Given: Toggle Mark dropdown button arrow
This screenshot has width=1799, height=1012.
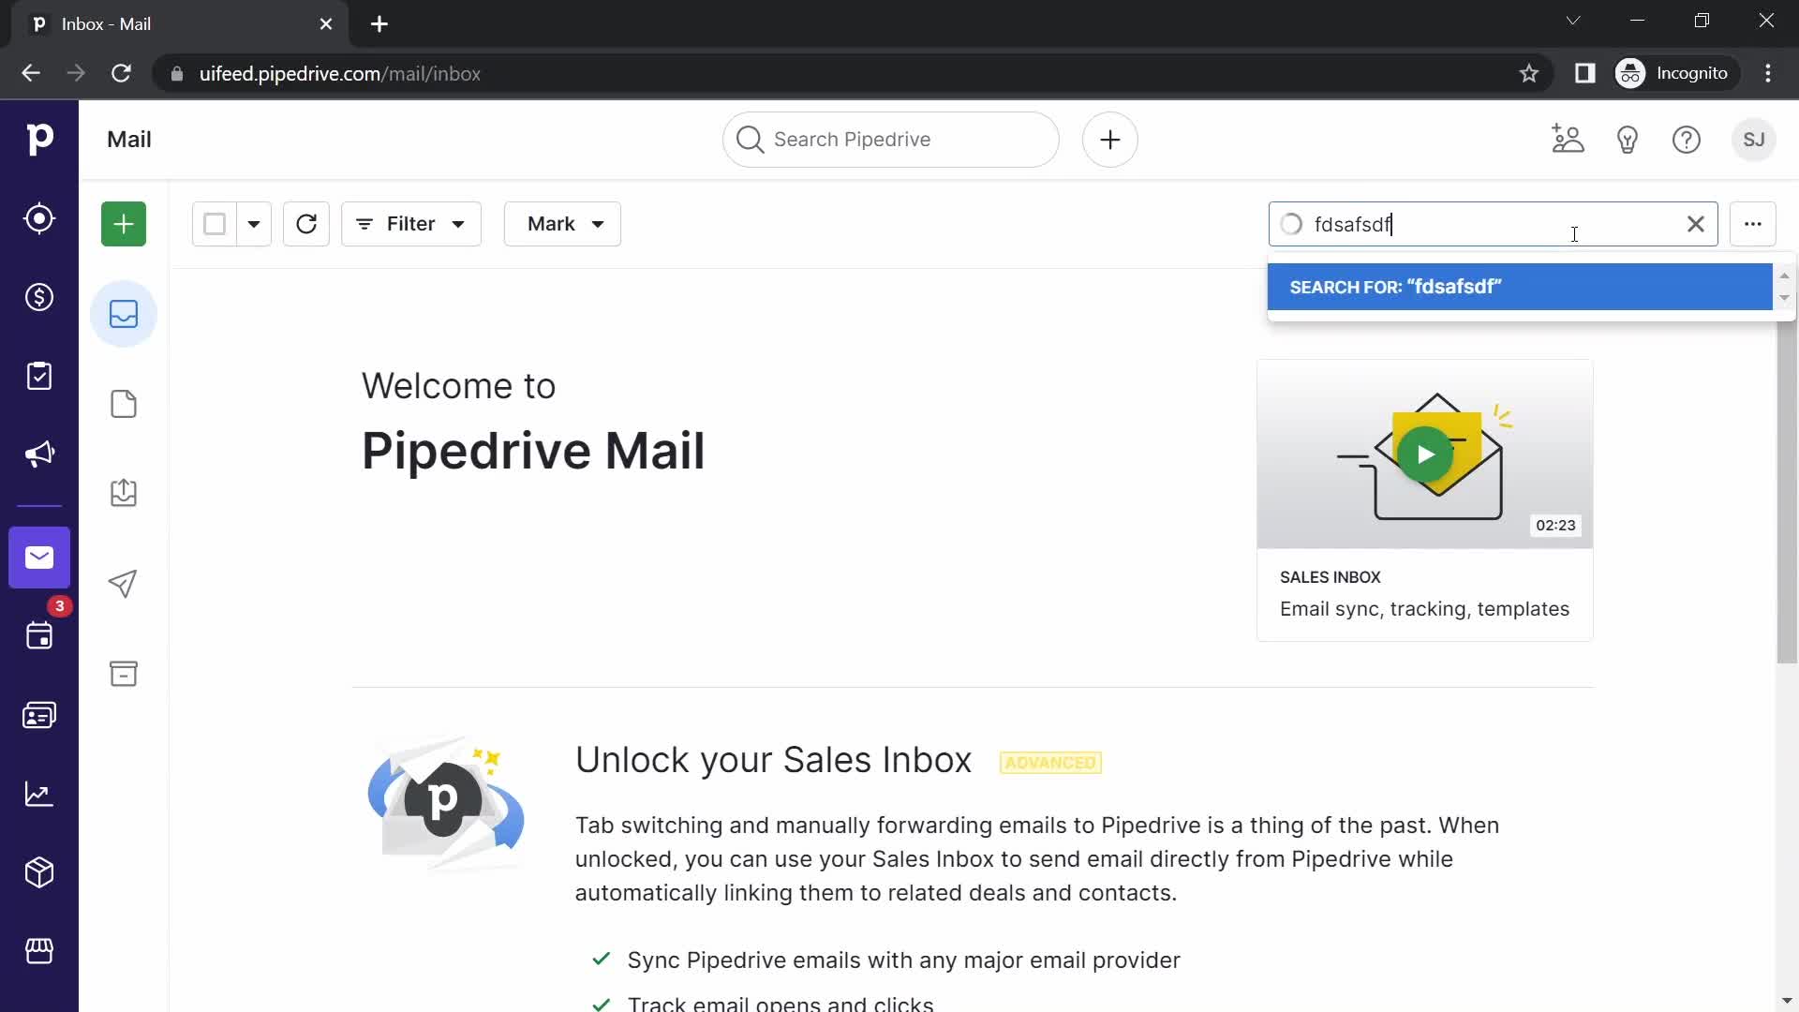Looking at the screenshot, I should point(600,225).
